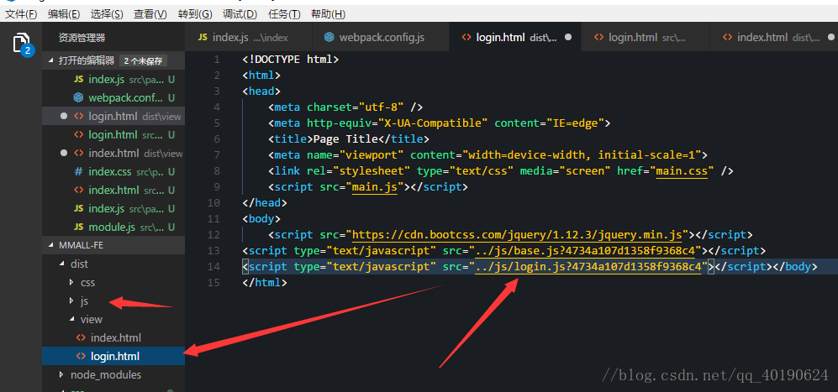Select login.html under view folder
The image size is (838, 392).
pos(113,356)
